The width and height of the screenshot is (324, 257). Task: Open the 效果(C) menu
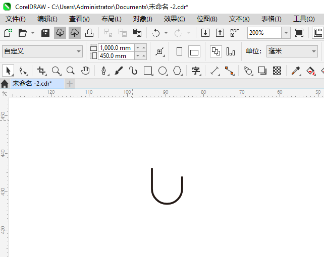(175, 19)
